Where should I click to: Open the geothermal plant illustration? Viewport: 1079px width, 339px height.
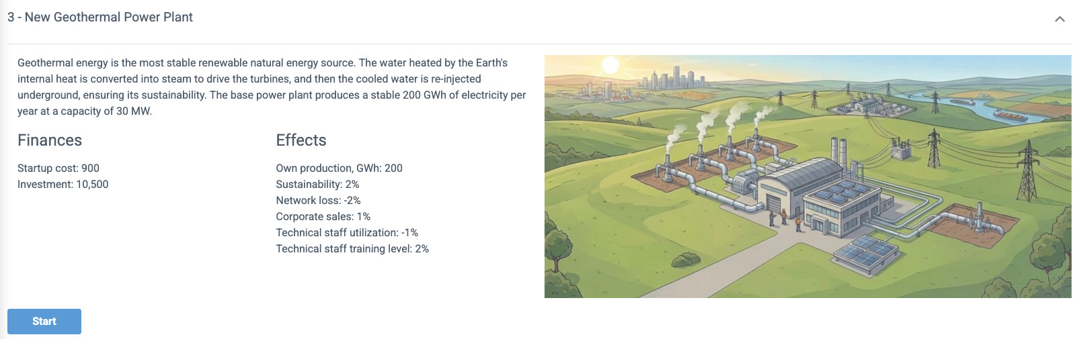pos(807,177)
